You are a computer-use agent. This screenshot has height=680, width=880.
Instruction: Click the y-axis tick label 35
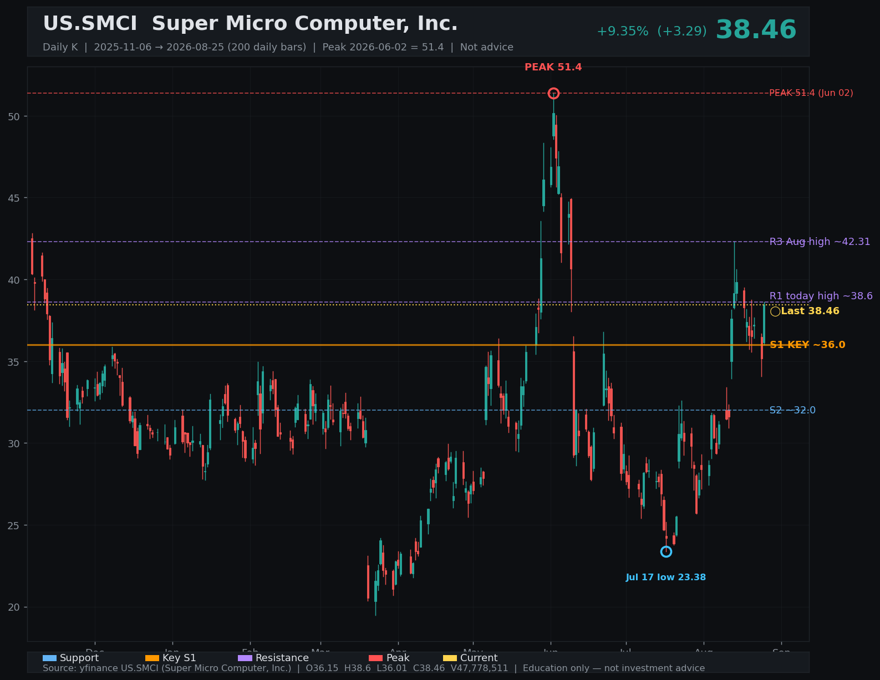[14, 362]
